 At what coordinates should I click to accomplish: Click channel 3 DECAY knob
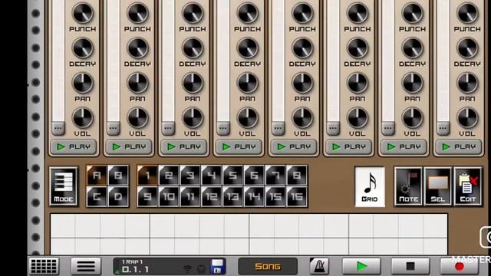coord(193,48)
